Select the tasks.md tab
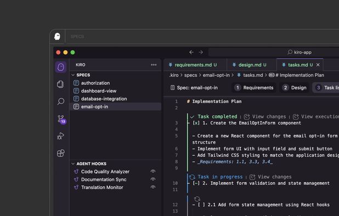Image resolution: width=339 pixels, height=216 pixels. 300,65
